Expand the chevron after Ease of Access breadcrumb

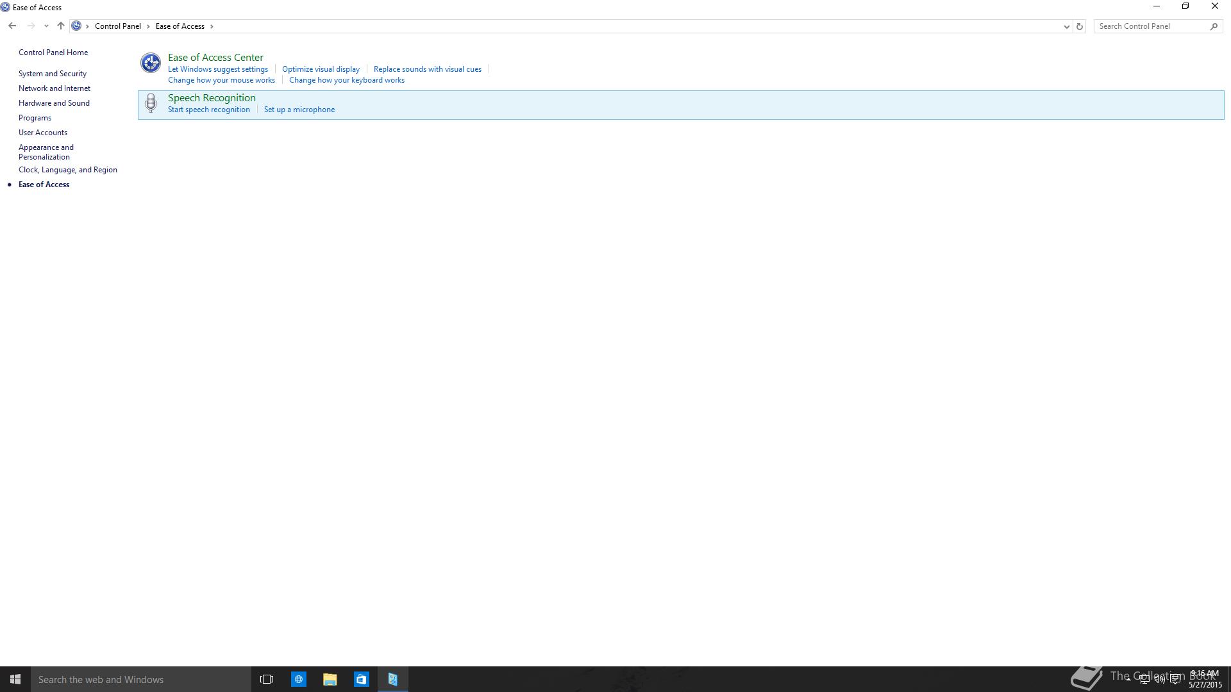pyautogui.click(x=212, y=26)
